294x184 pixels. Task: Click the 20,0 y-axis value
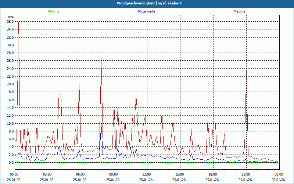(x=10, y=84)
